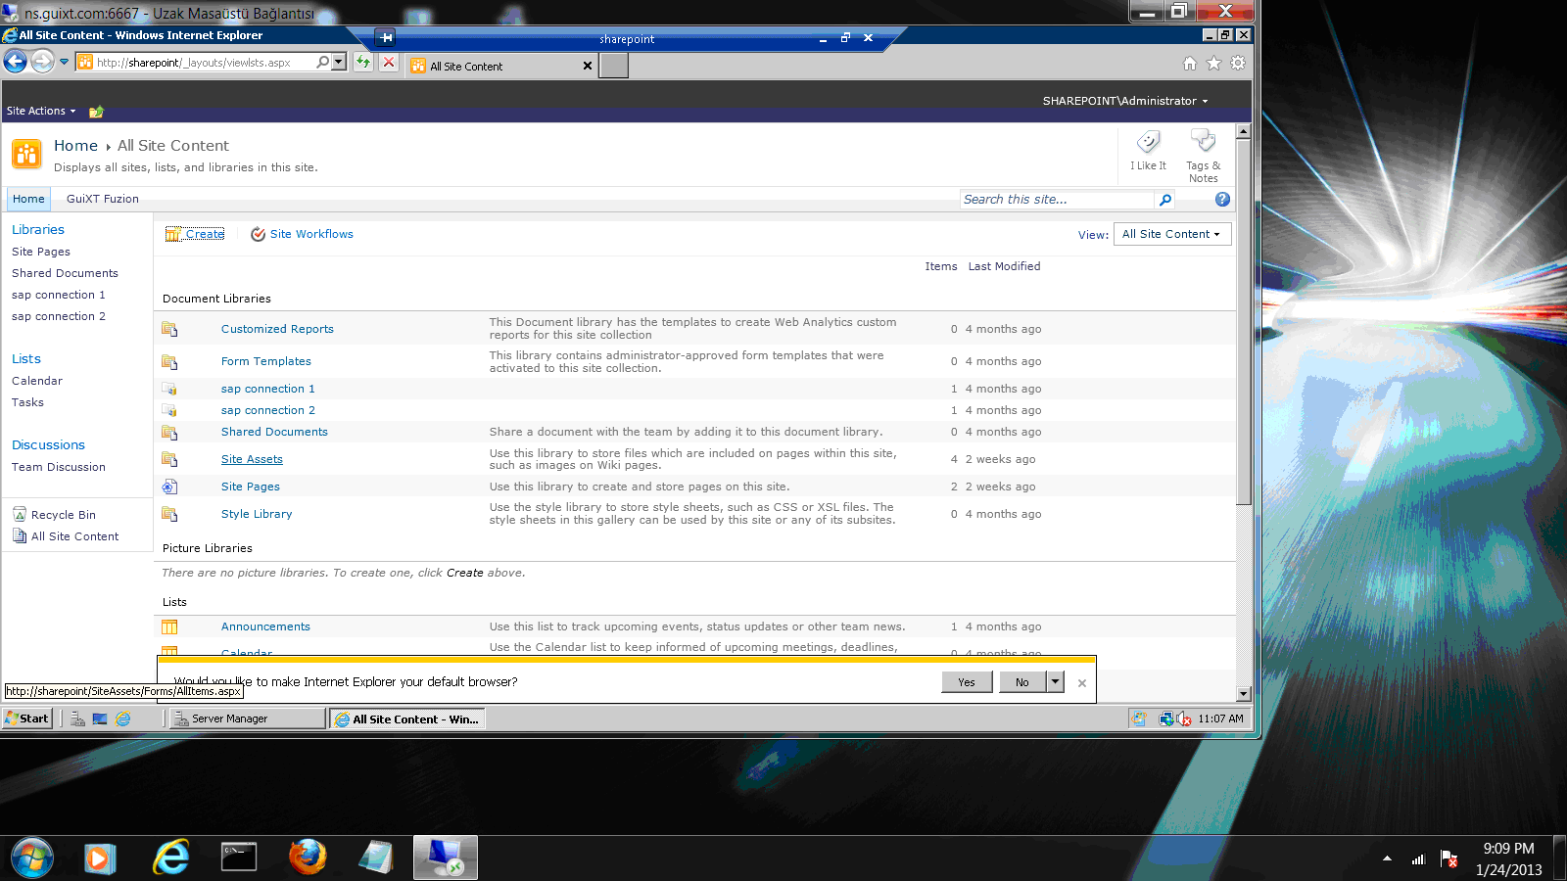Go back with the IE back arrow
1567x881 pixels.
(x=15, y=62)
